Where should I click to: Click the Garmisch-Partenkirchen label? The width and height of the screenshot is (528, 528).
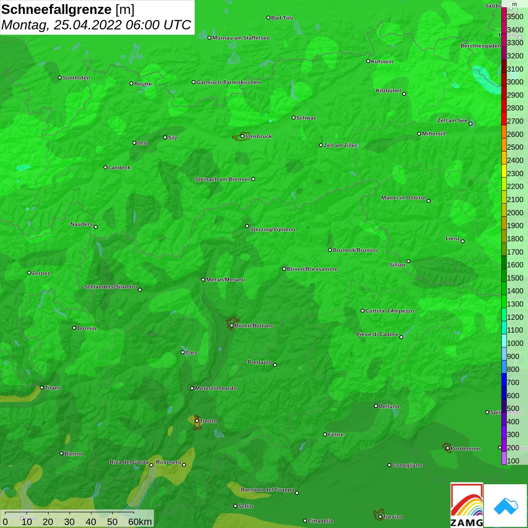(229, 82)
